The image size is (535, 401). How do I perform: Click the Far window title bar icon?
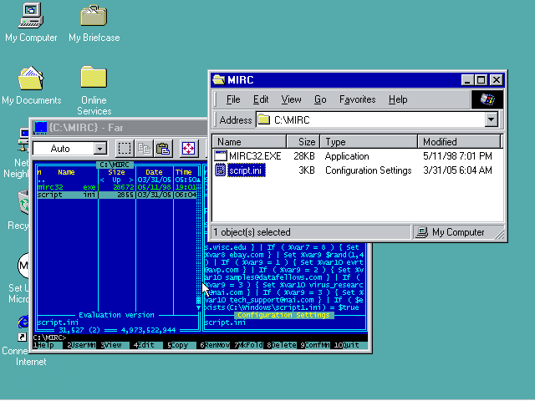40,128
